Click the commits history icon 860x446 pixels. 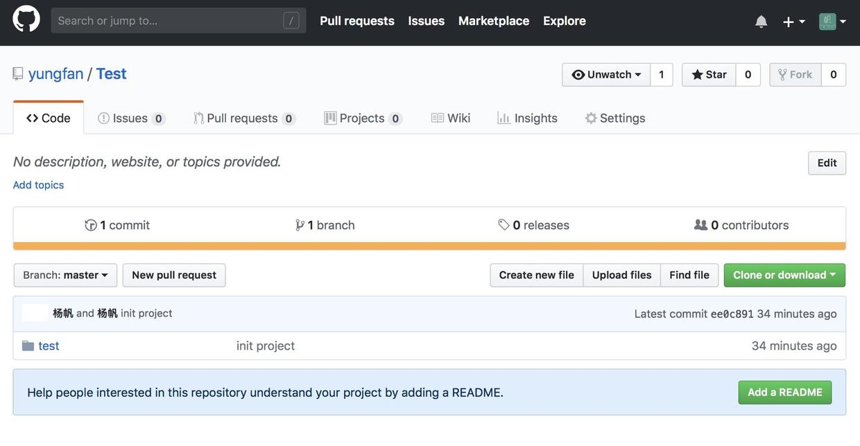[x=91, y=225]
